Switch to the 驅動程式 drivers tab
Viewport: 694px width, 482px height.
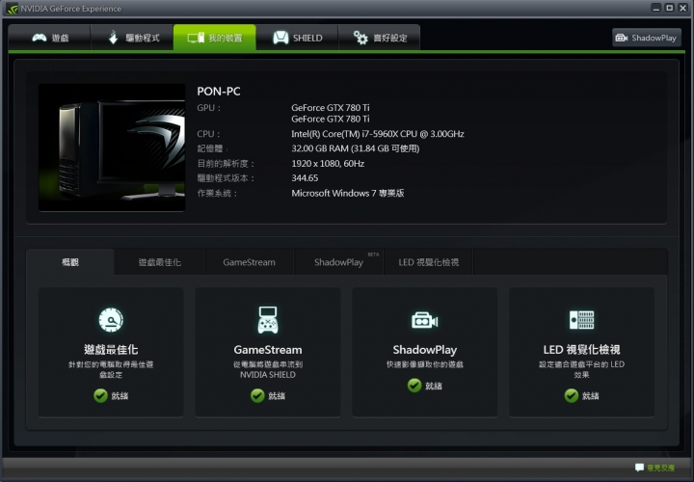pos(132,38)
